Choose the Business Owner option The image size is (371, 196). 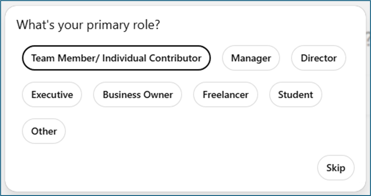coord(137,95)
